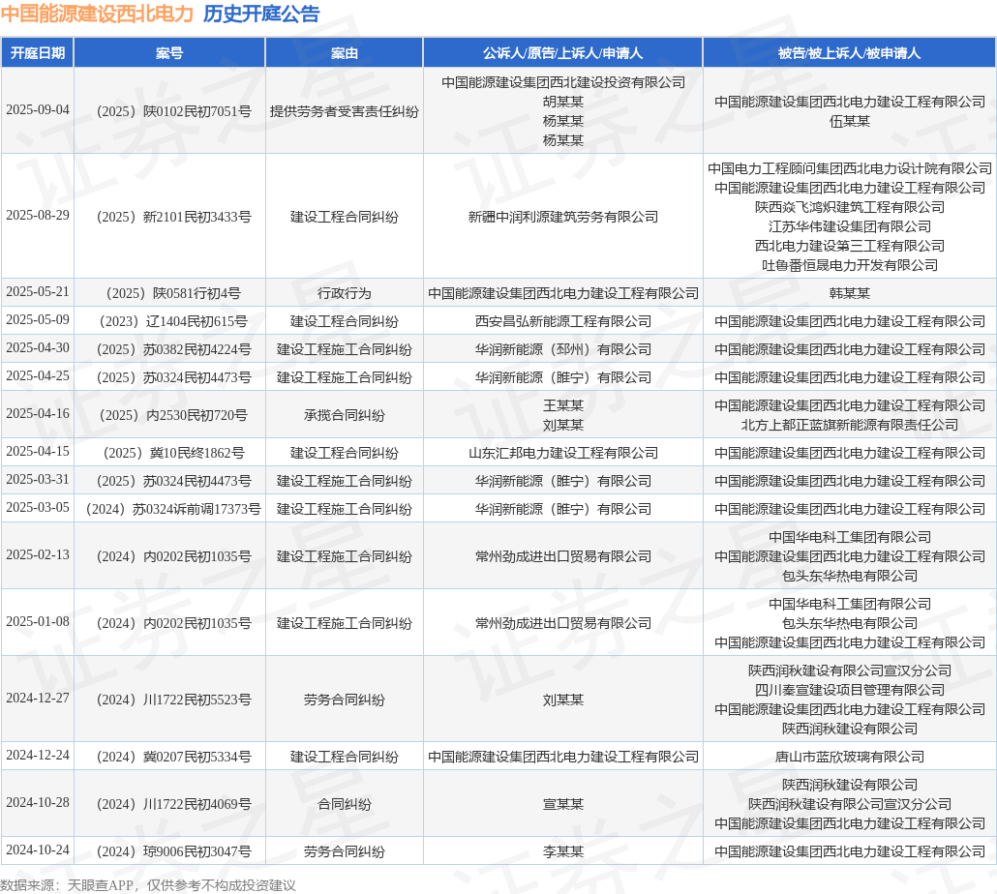Select the 公诉人/原告/上诉人/申请人 column header
The width and height of the screenshot is (997, 894).
562,53
